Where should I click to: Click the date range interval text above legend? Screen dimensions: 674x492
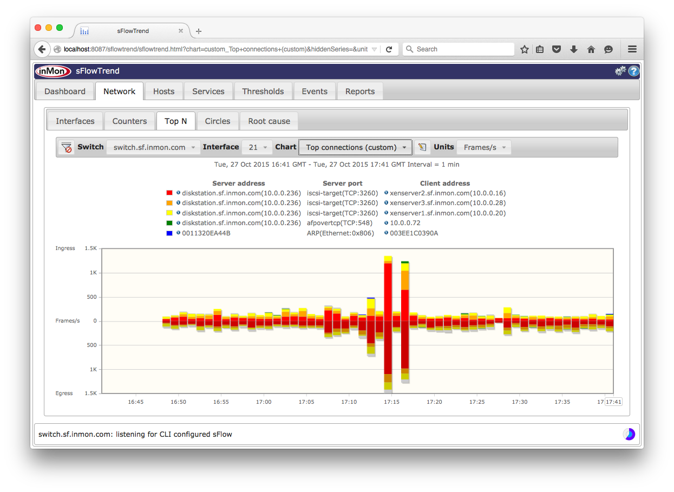pos(337,164)
